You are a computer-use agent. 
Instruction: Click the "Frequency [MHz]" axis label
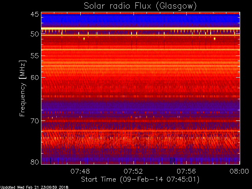click(22, 88)
